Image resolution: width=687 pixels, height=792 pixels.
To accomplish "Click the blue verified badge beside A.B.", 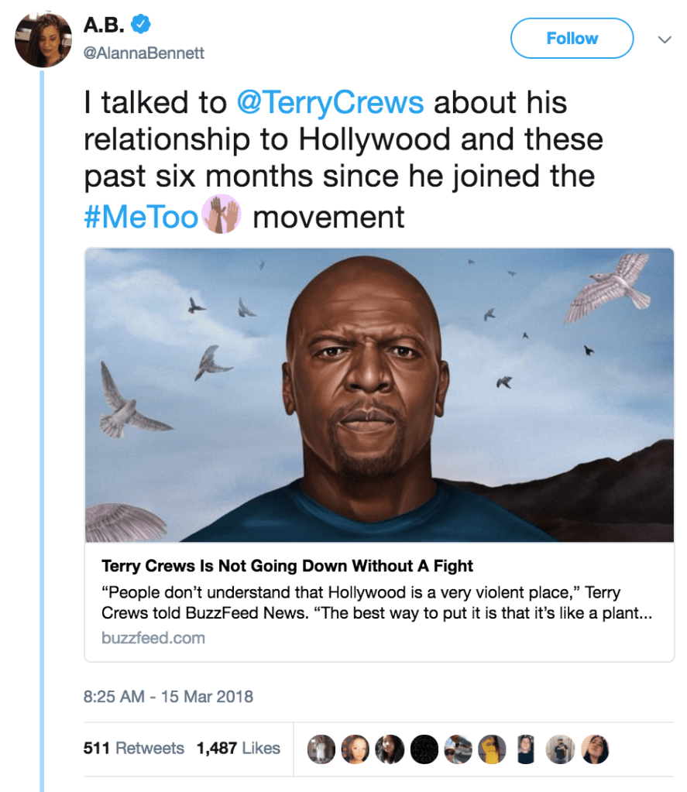I will point(139,25).
